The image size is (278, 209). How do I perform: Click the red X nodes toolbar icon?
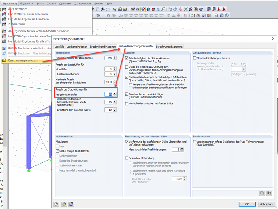[185, 9]
